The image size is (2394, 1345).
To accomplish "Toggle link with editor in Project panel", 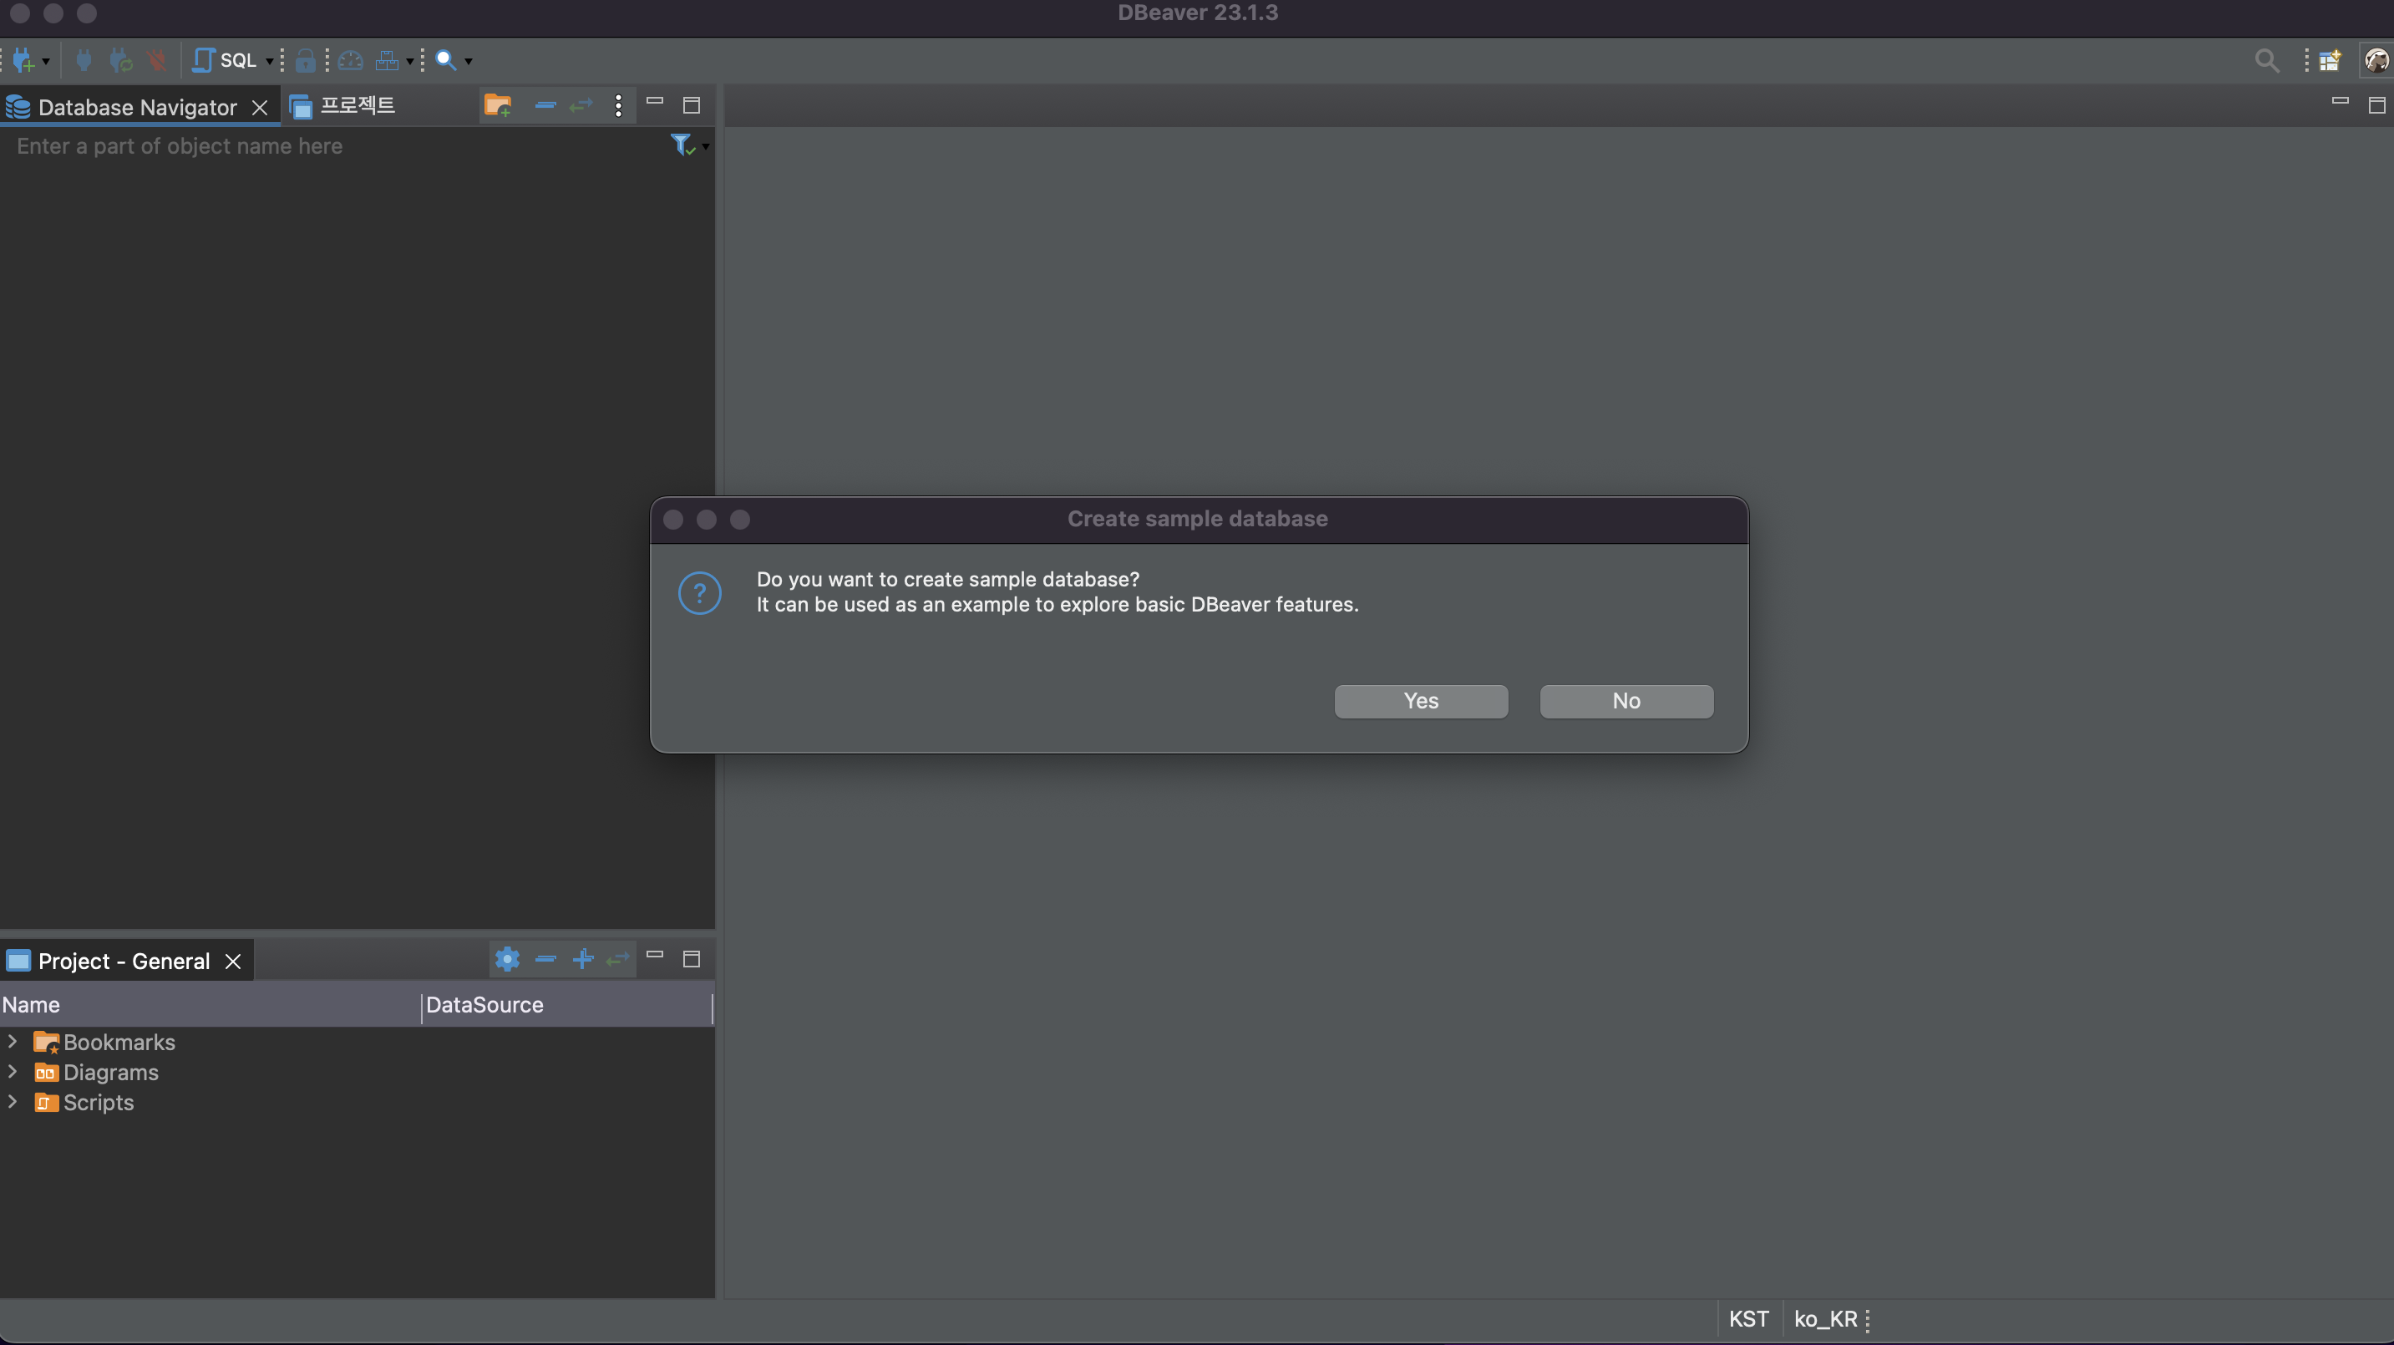I will (618, 959).
